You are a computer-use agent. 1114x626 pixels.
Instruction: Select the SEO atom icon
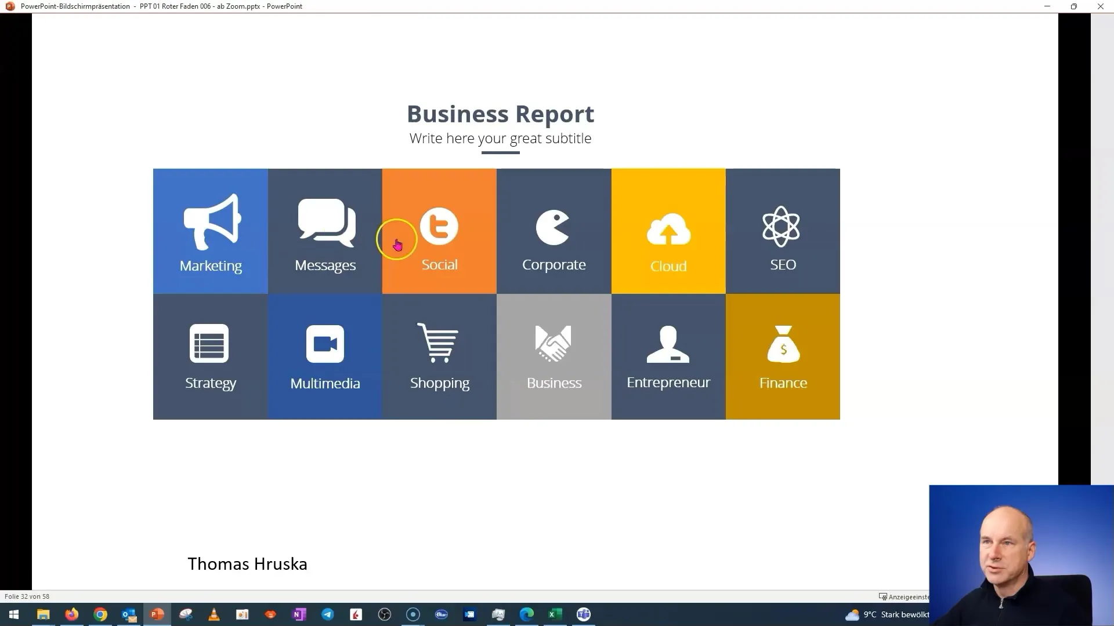(783, 225)
